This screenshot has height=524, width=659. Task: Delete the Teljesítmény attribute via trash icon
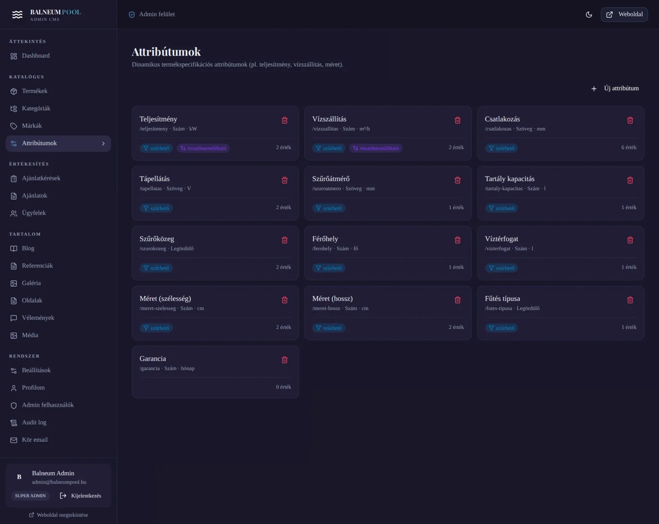pyautogui.click(x=285, y=120)
